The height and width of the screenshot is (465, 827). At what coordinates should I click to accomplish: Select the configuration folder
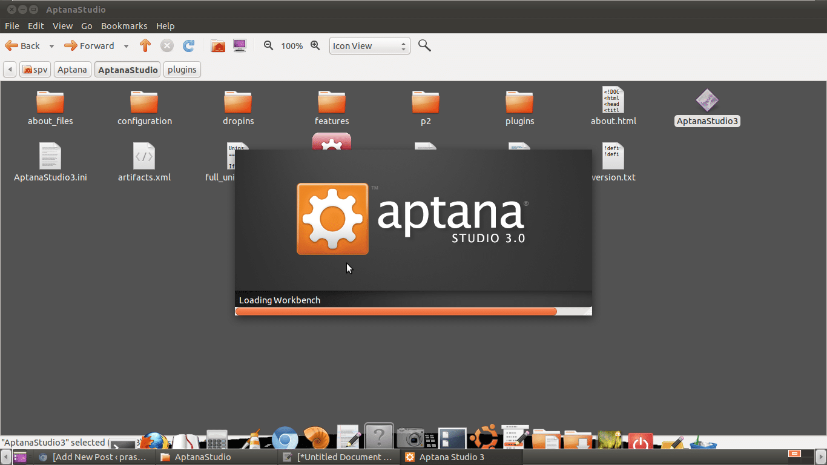pyautogui.click(x=144, y=108)
